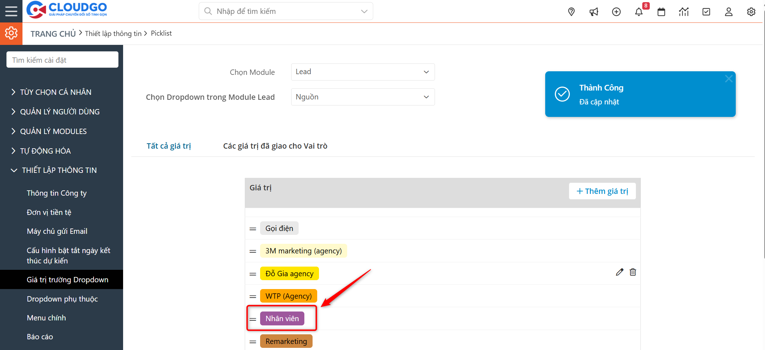Select the purple Nhân viên color value
This screenshot has width=765, height=350.
(282, 318)
